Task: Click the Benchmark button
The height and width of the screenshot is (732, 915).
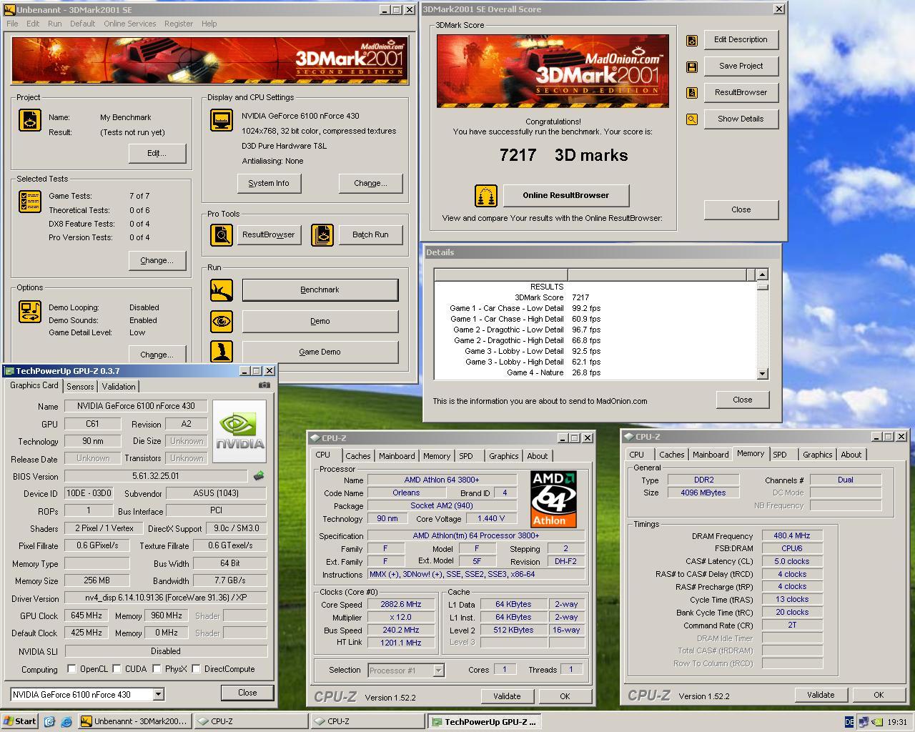Action: click(320, 290)
